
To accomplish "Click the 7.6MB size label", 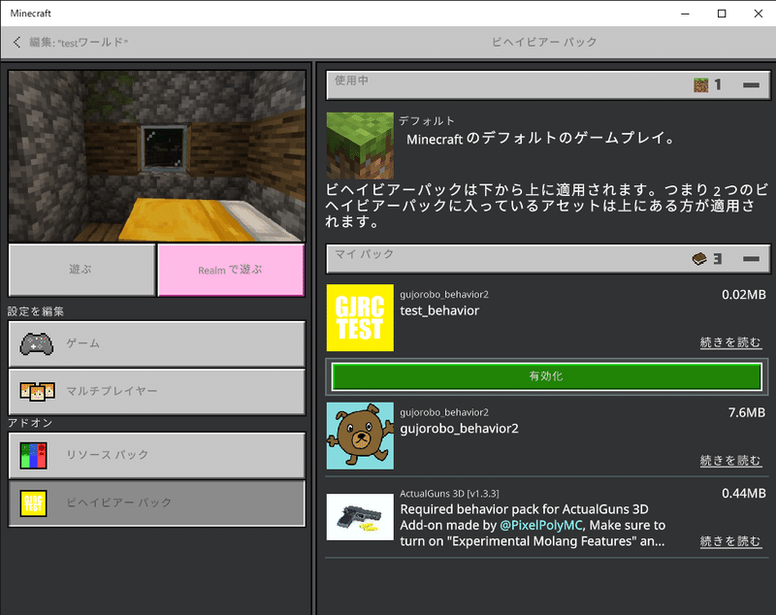I will pyautogui.click(x=747, y=412).
